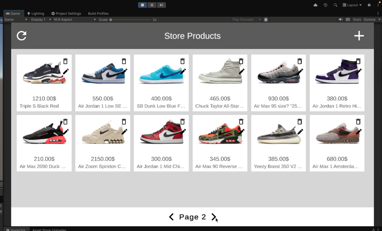This screenshot has height=231, width=382.
Task: Click the Store Products title
Action: coord(192,36)
